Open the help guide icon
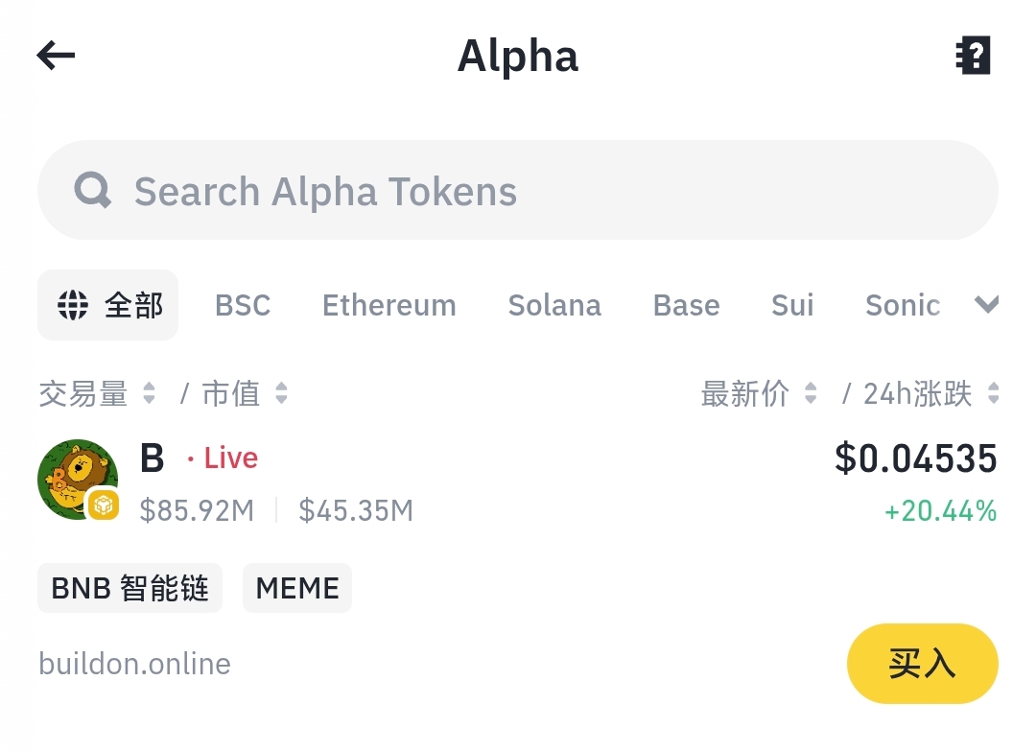Image resolution: width=1036 pixels, height=751 pixels. point(973,56)
